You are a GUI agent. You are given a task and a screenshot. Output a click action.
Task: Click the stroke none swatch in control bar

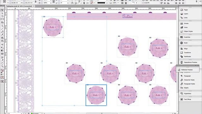coord(92,3)
